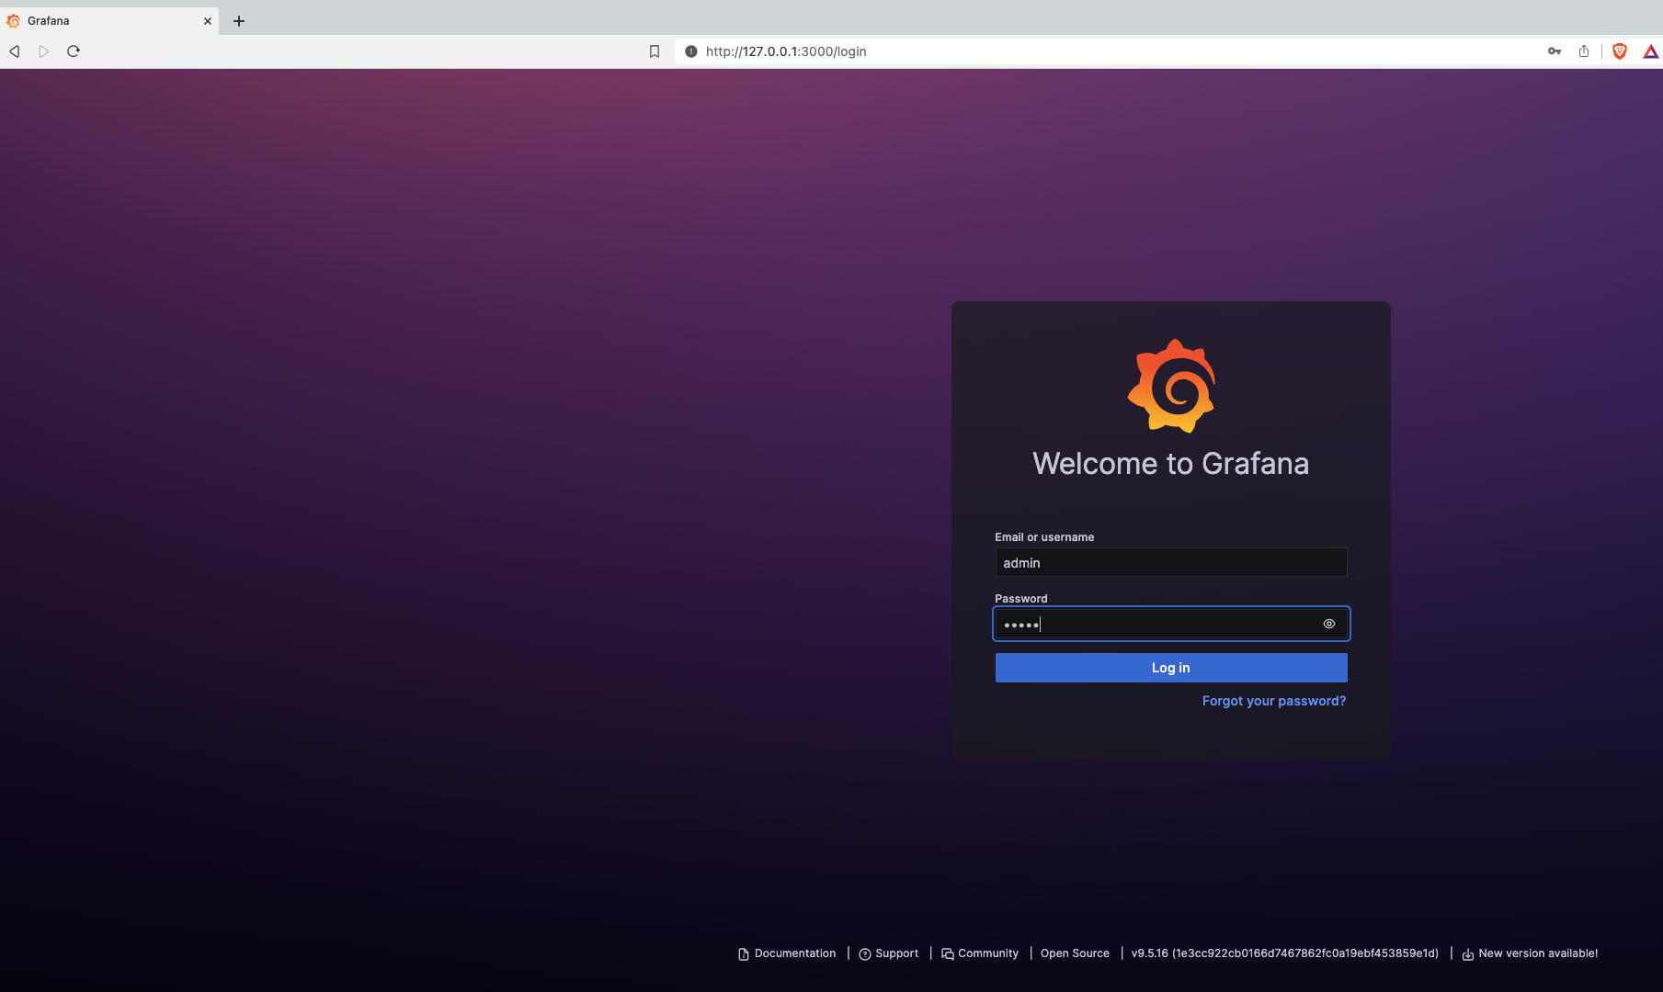Close the Grafana tab

(x=208, y=21)
